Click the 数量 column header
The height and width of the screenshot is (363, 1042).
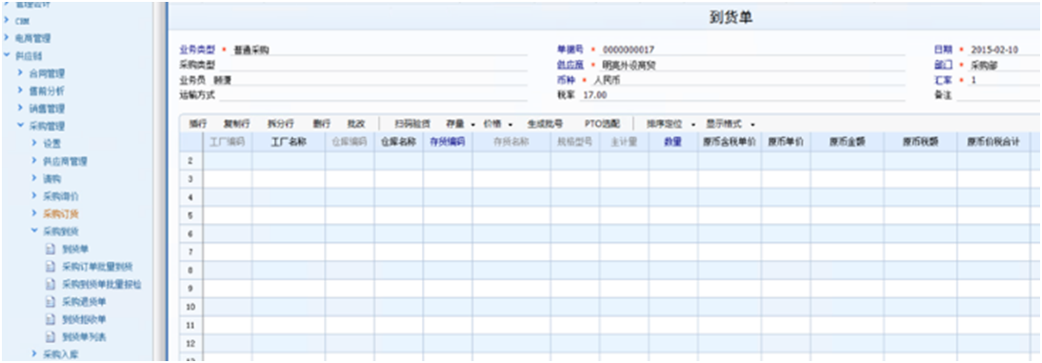point(672,142)
